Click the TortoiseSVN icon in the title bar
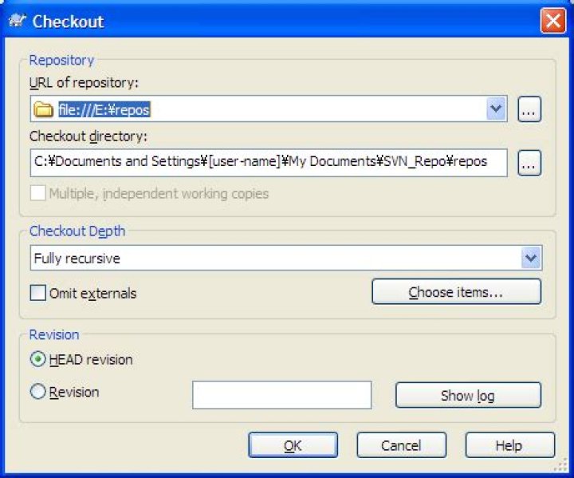Screen dimensions: 574x478 pos(18,21)
